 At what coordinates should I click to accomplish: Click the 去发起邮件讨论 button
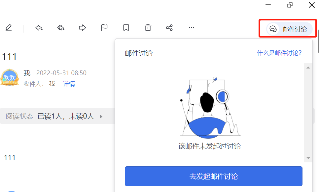tap(214, 176)
